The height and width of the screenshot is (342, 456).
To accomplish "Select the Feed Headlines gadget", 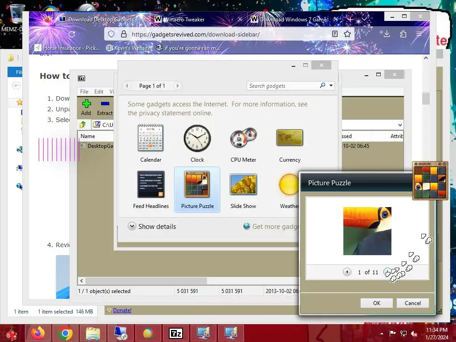I will 151,189.
